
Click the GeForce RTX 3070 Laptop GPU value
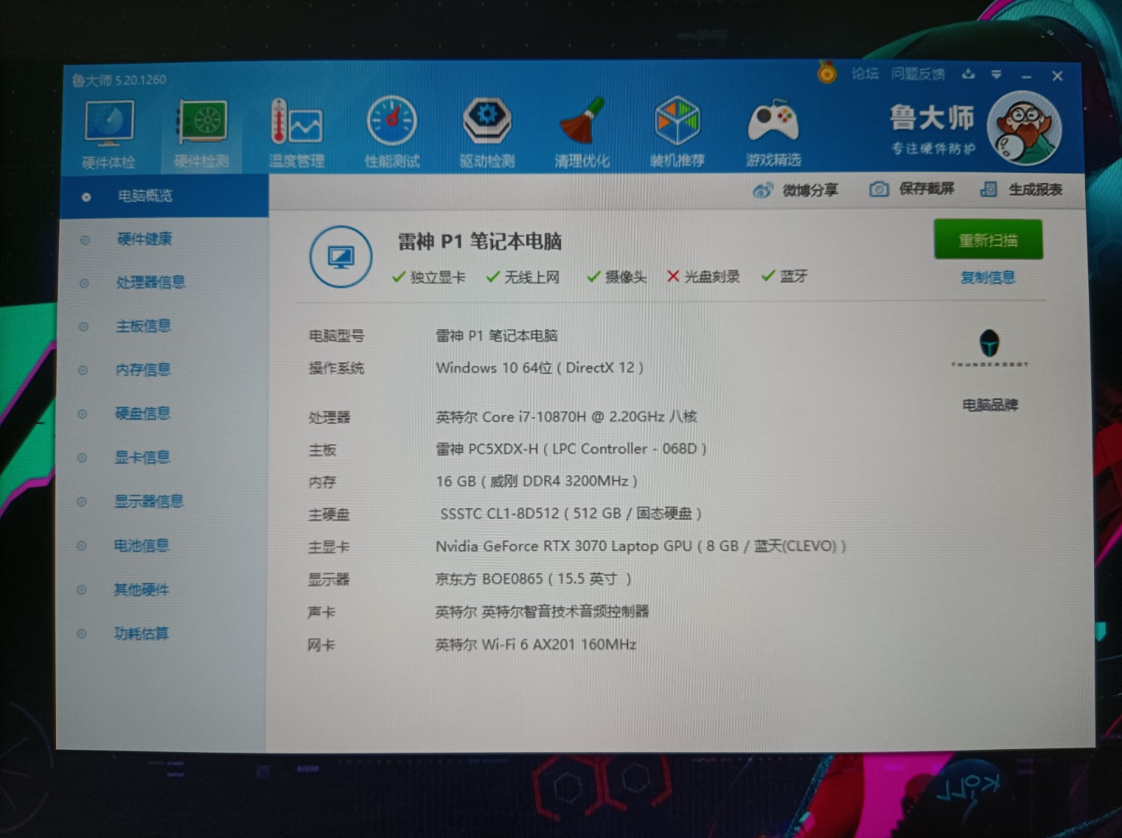coord(641,546)
